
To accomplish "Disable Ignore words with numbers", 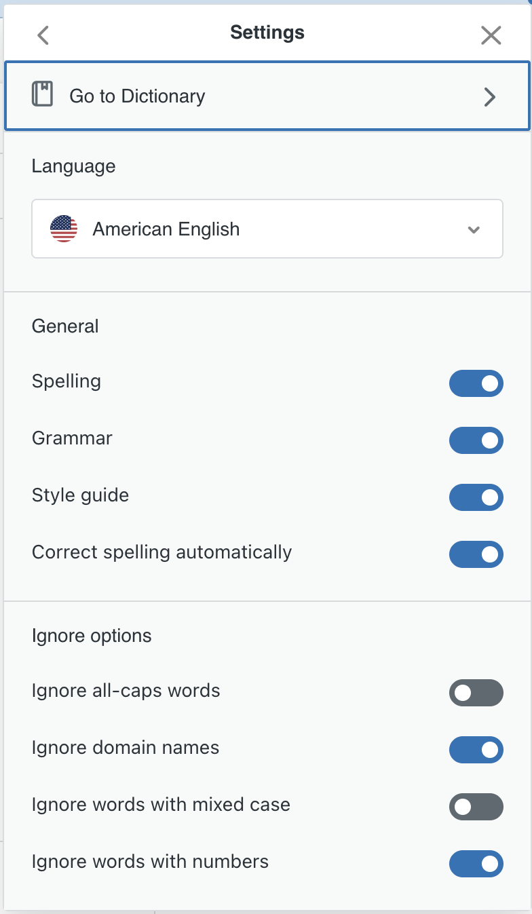I will pyautogui.click(x=476, y=864).
